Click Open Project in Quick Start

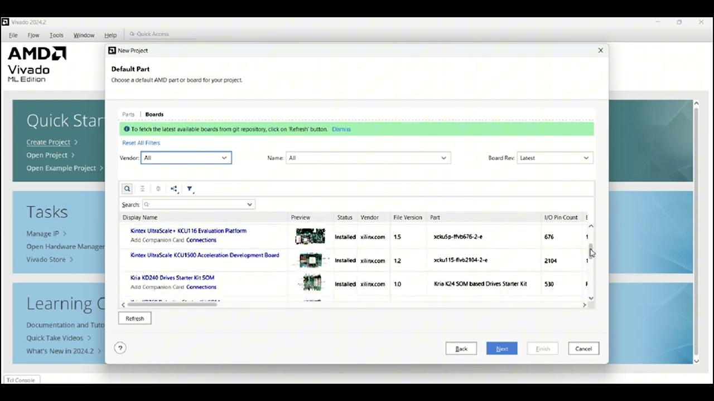pyautogui.click(x=47, y=155)
